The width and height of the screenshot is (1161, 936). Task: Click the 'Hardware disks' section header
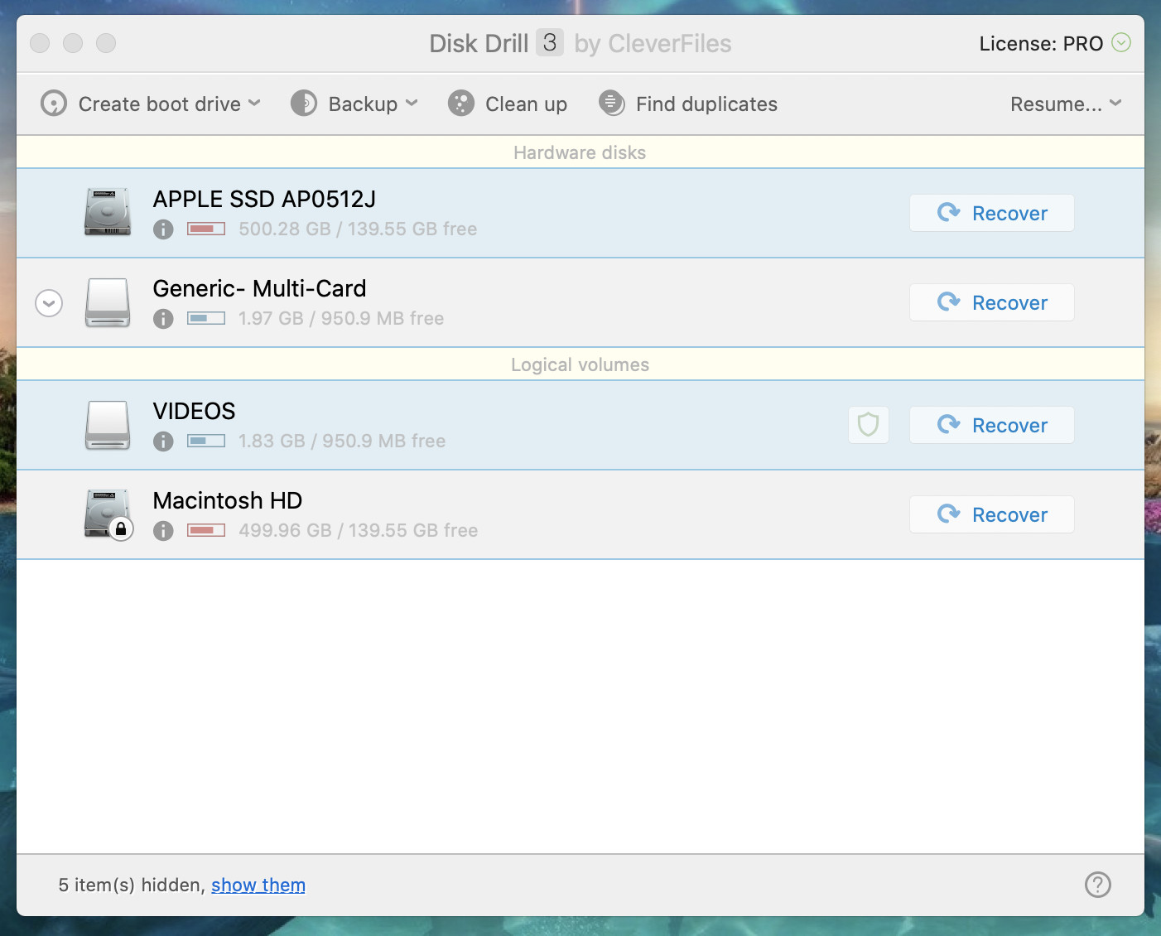(x=580, y=152)
